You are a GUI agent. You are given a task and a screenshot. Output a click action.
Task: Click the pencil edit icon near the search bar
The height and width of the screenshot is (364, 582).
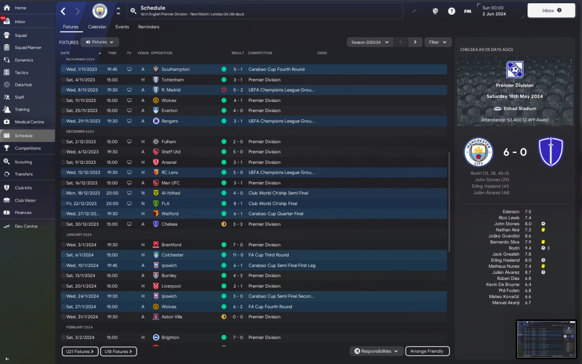pyautogui.click(x=414, y=11)
